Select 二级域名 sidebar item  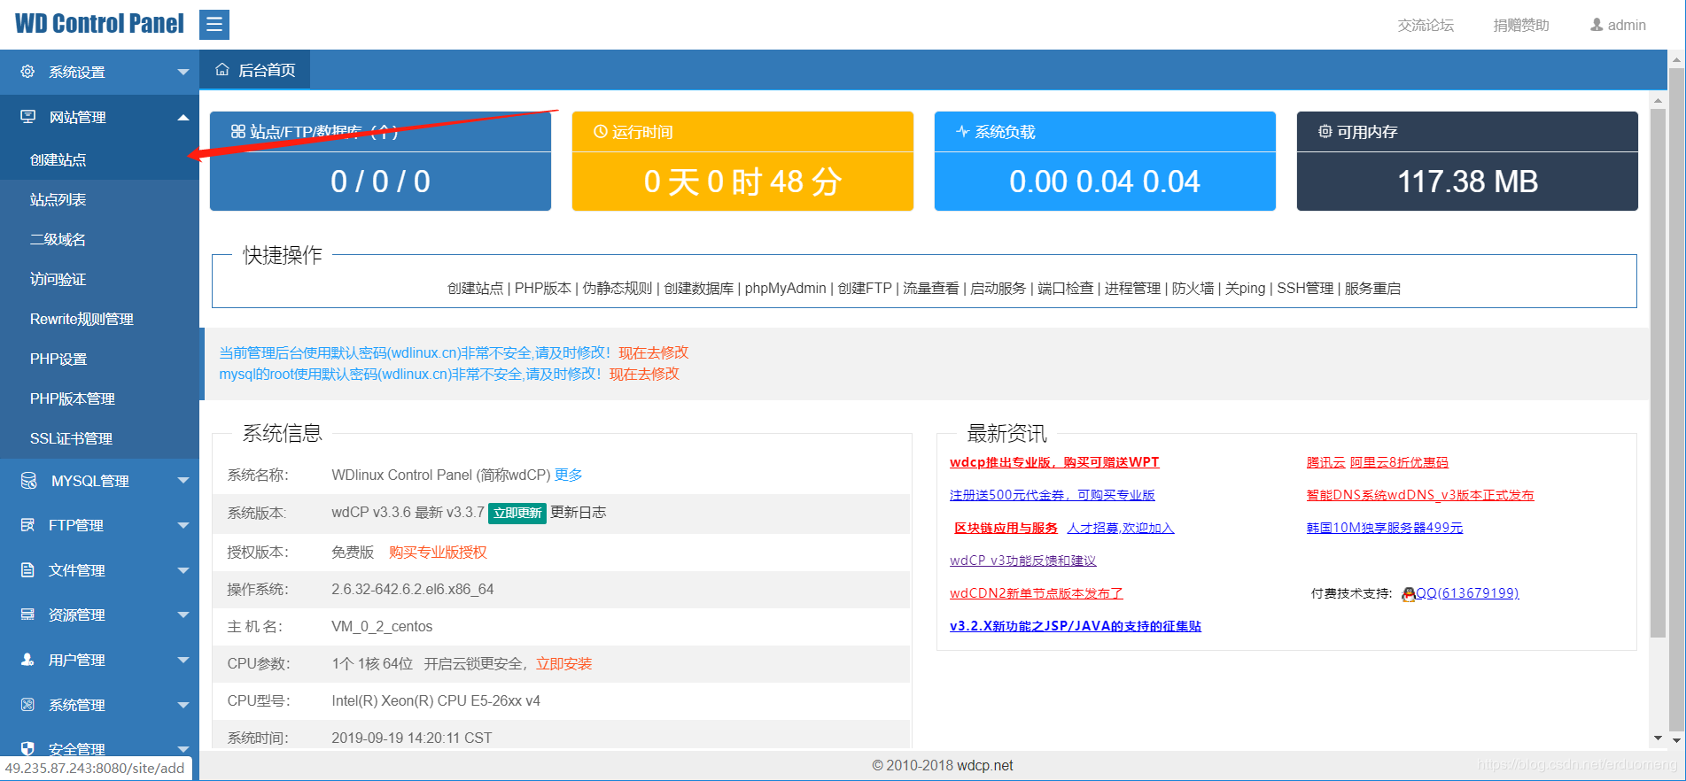[99, 239]
